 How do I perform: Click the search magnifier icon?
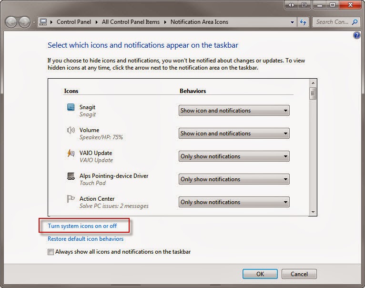(x=355, y=22)
